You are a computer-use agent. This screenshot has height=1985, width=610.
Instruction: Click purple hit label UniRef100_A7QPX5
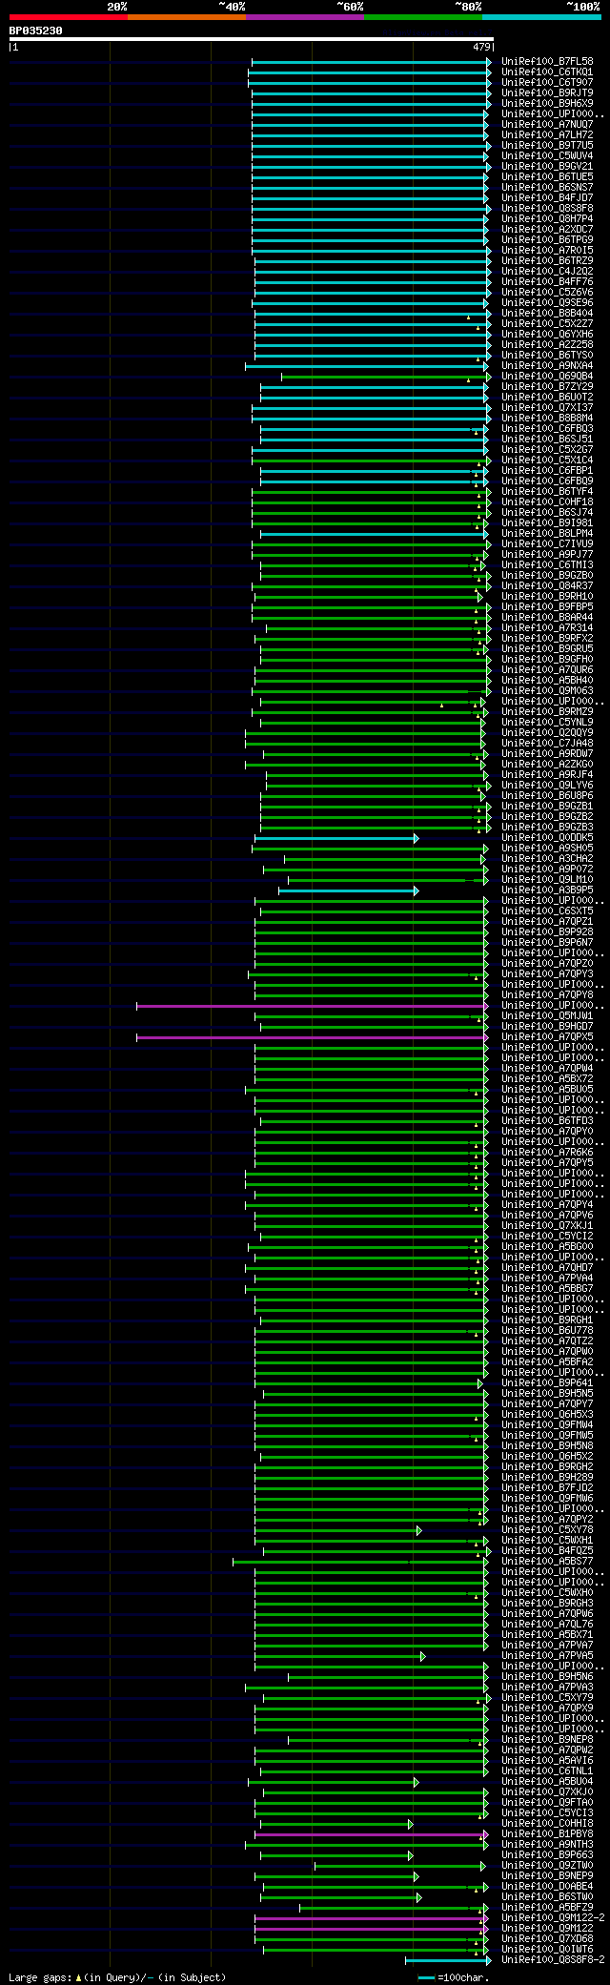point(547,1037)
